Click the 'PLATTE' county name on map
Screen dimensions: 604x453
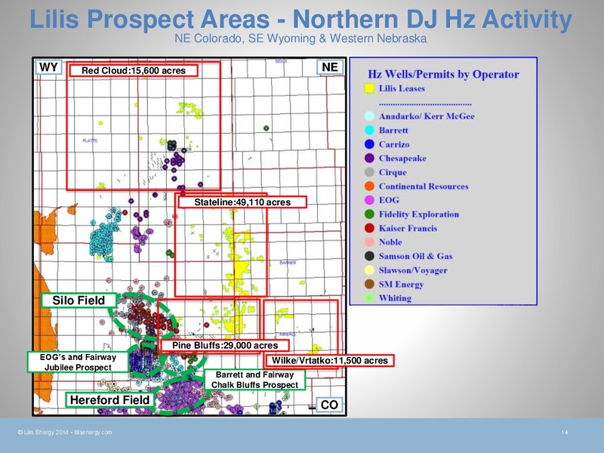pos(90,140)
